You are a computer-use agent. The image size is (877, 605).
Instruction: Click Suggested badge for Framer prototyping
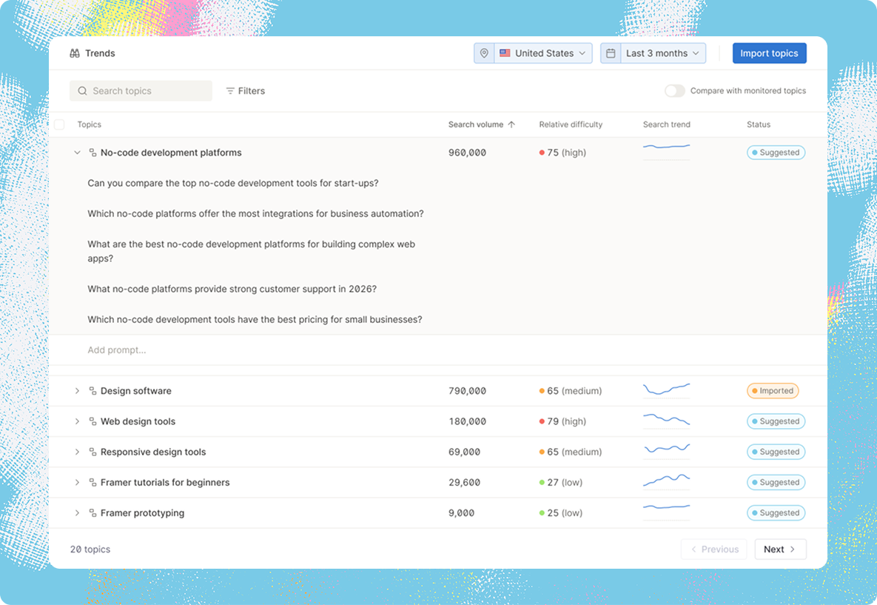click(x=776, y=512)
